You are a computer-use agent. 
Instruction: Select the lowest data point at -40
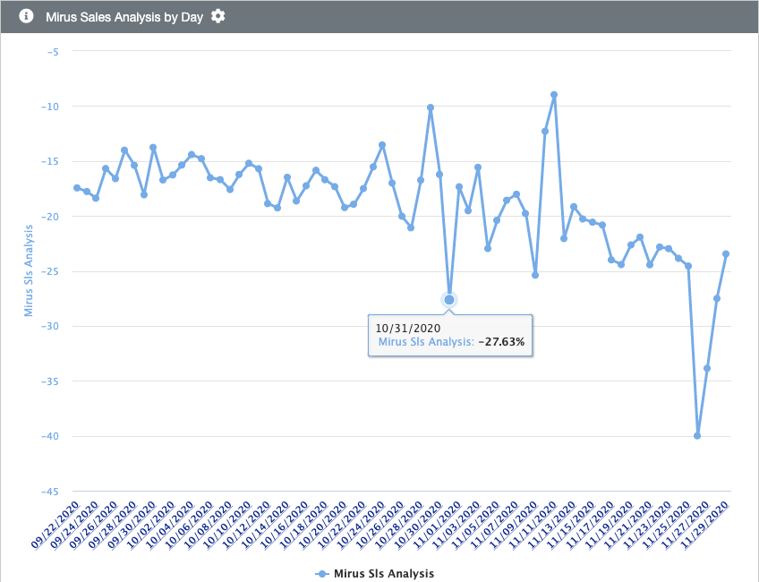point(697,436)
